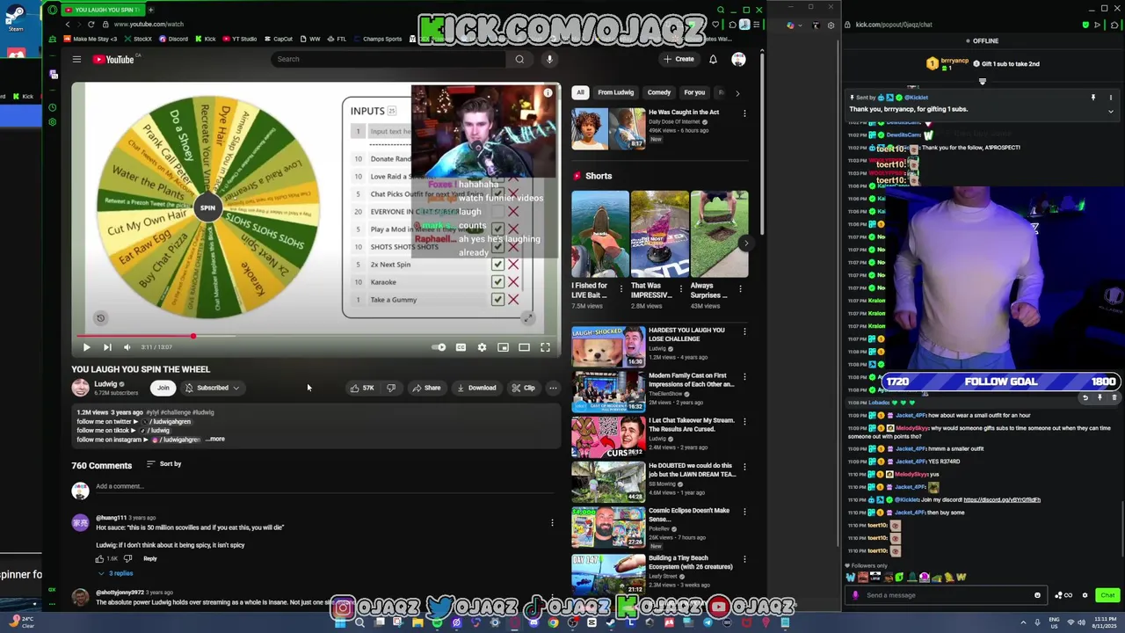The width and height of the screenshot is (1125, 633).
Task: Open the YouTube account avatar menu
Action: click(x=738, y=59)
